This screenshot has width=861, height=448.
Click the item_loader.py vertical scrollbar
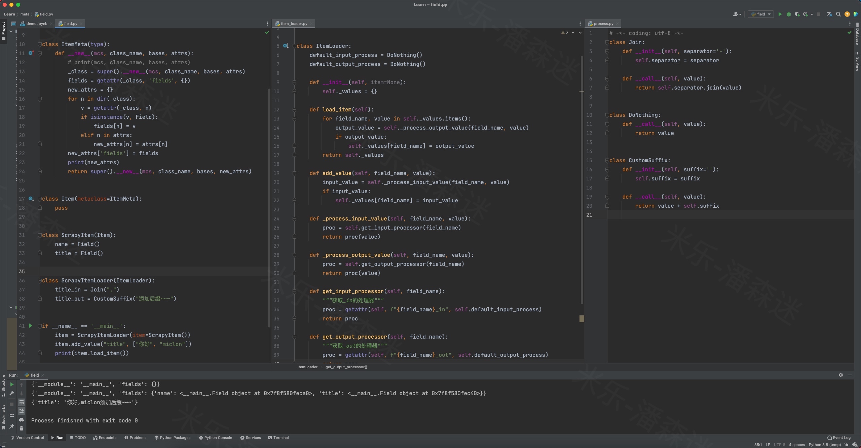(x=582, y=178)
